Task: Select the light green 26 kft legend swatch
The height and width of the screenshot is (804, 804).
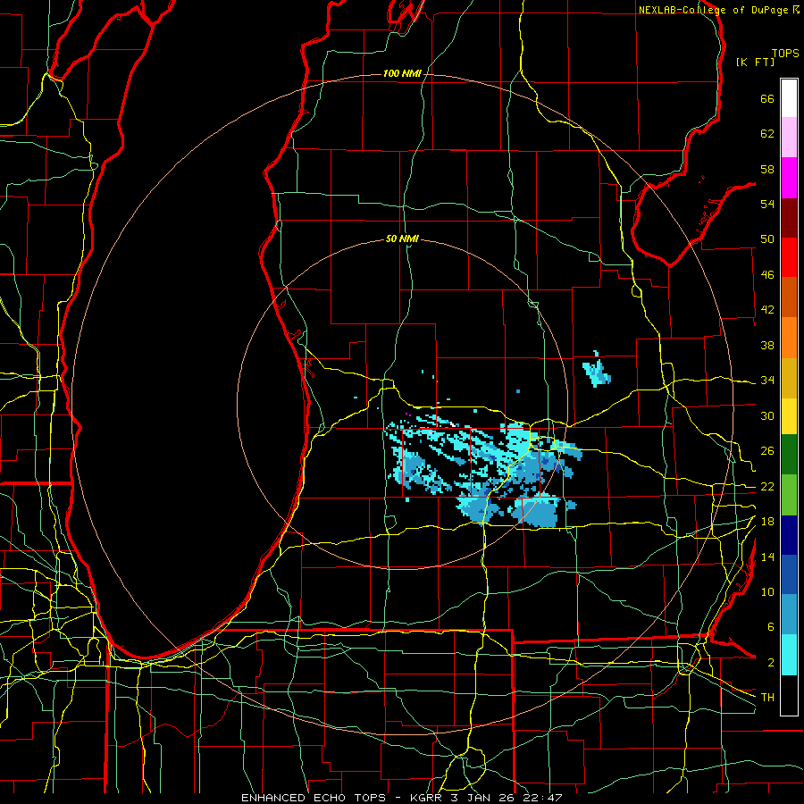Action: coord(789,495)
